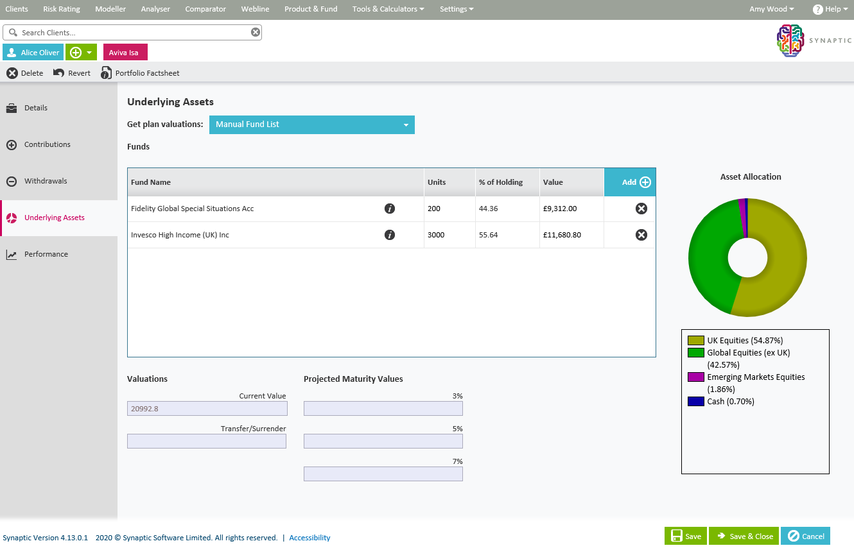
Task: Expand the Settings menu
Action: pyautogui.click(x=456, y=9)
